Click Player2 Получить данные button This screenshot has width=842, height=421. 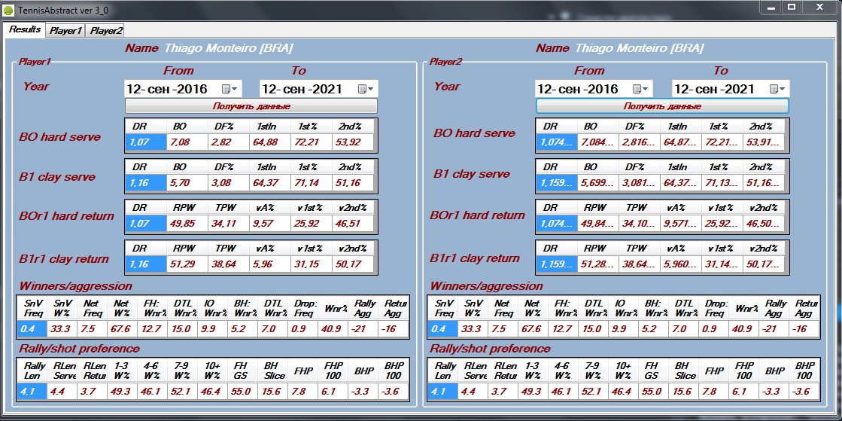point(662,106)
